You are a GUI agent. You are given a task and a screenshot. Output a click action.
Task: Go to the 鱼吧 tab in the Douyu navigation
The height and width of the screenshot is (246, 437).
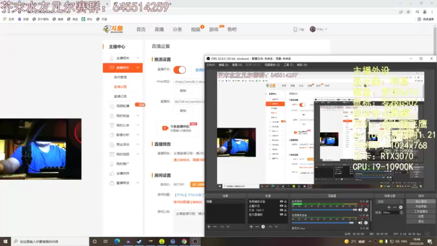232,30
